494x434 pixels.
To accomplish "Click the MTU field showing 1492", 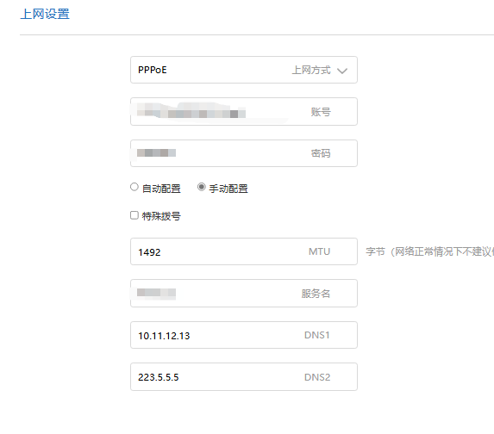I will click(244, 251).
